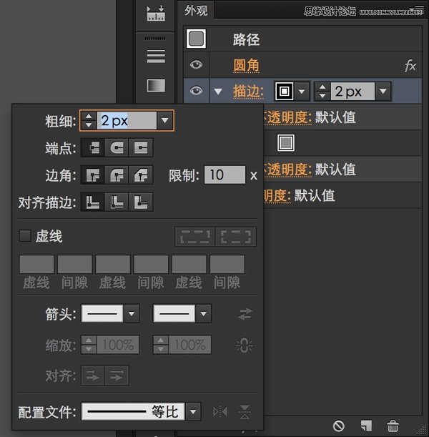Screen dimensions: 429x437
Task: Open the ruler guides panel icon
Action: coord(156,13)
